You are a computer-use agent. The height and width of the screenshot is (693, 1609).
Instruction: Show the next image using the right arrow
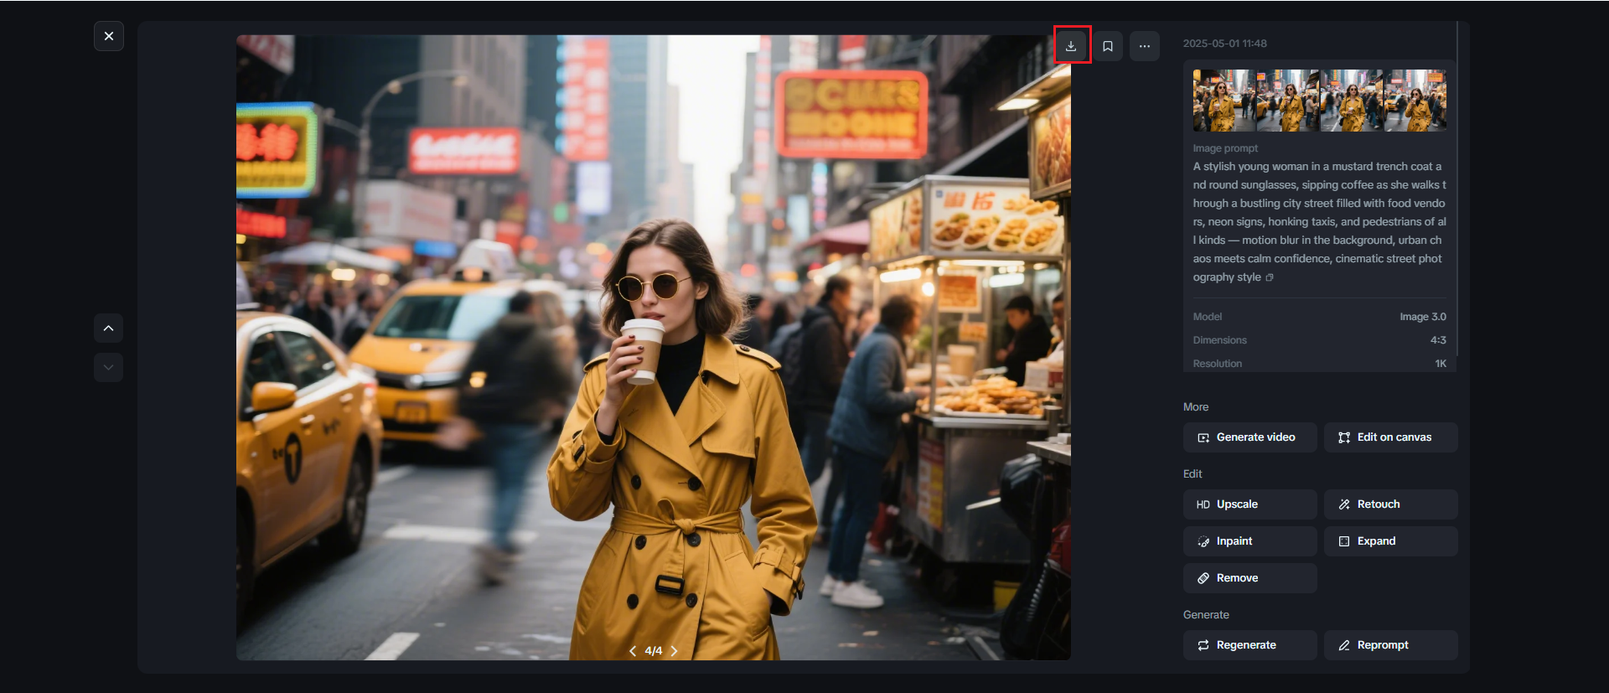point(674,651)
